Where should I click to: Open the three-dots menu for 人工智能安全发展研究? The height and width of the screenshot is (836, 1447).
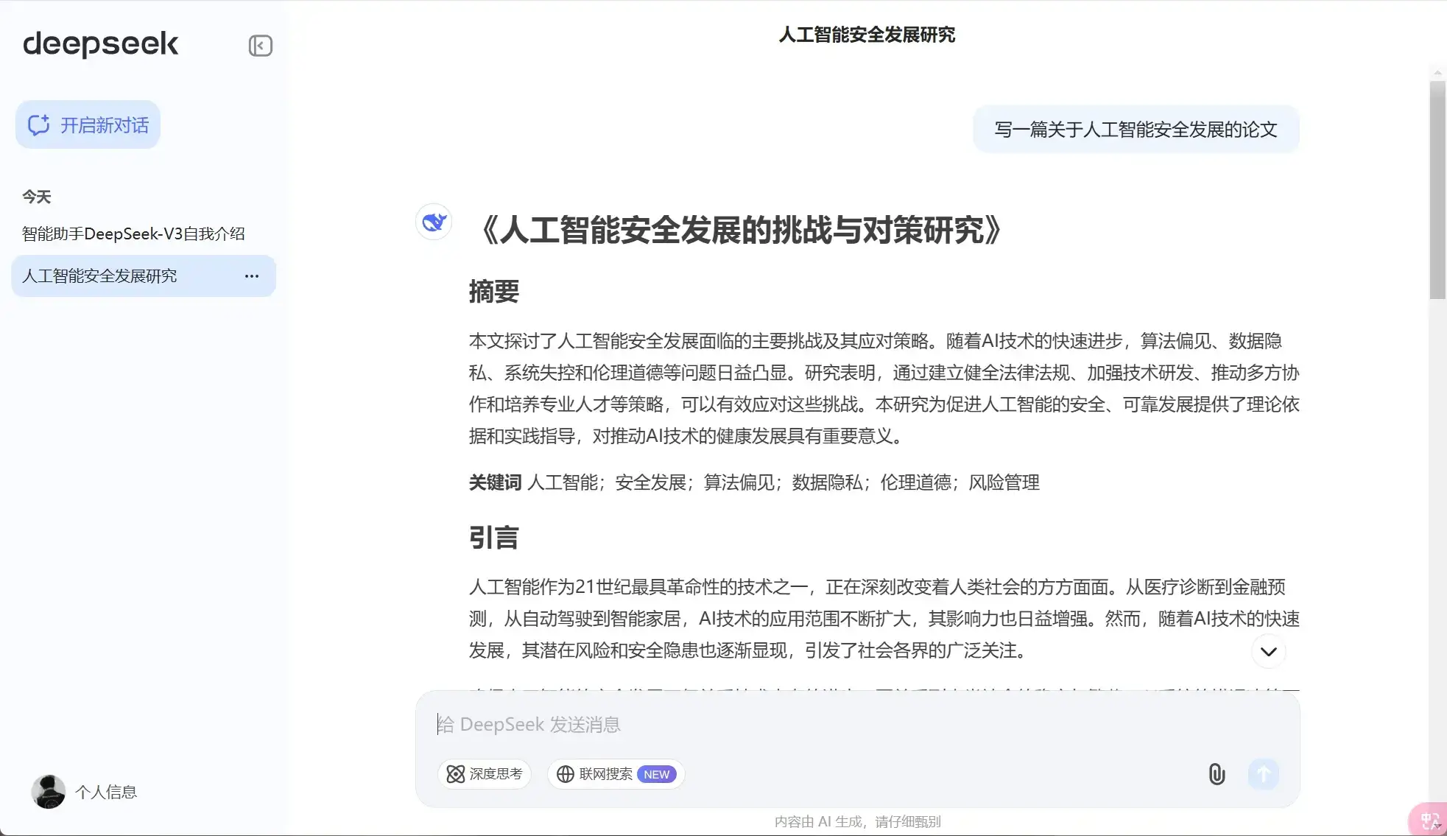(252, 276)
